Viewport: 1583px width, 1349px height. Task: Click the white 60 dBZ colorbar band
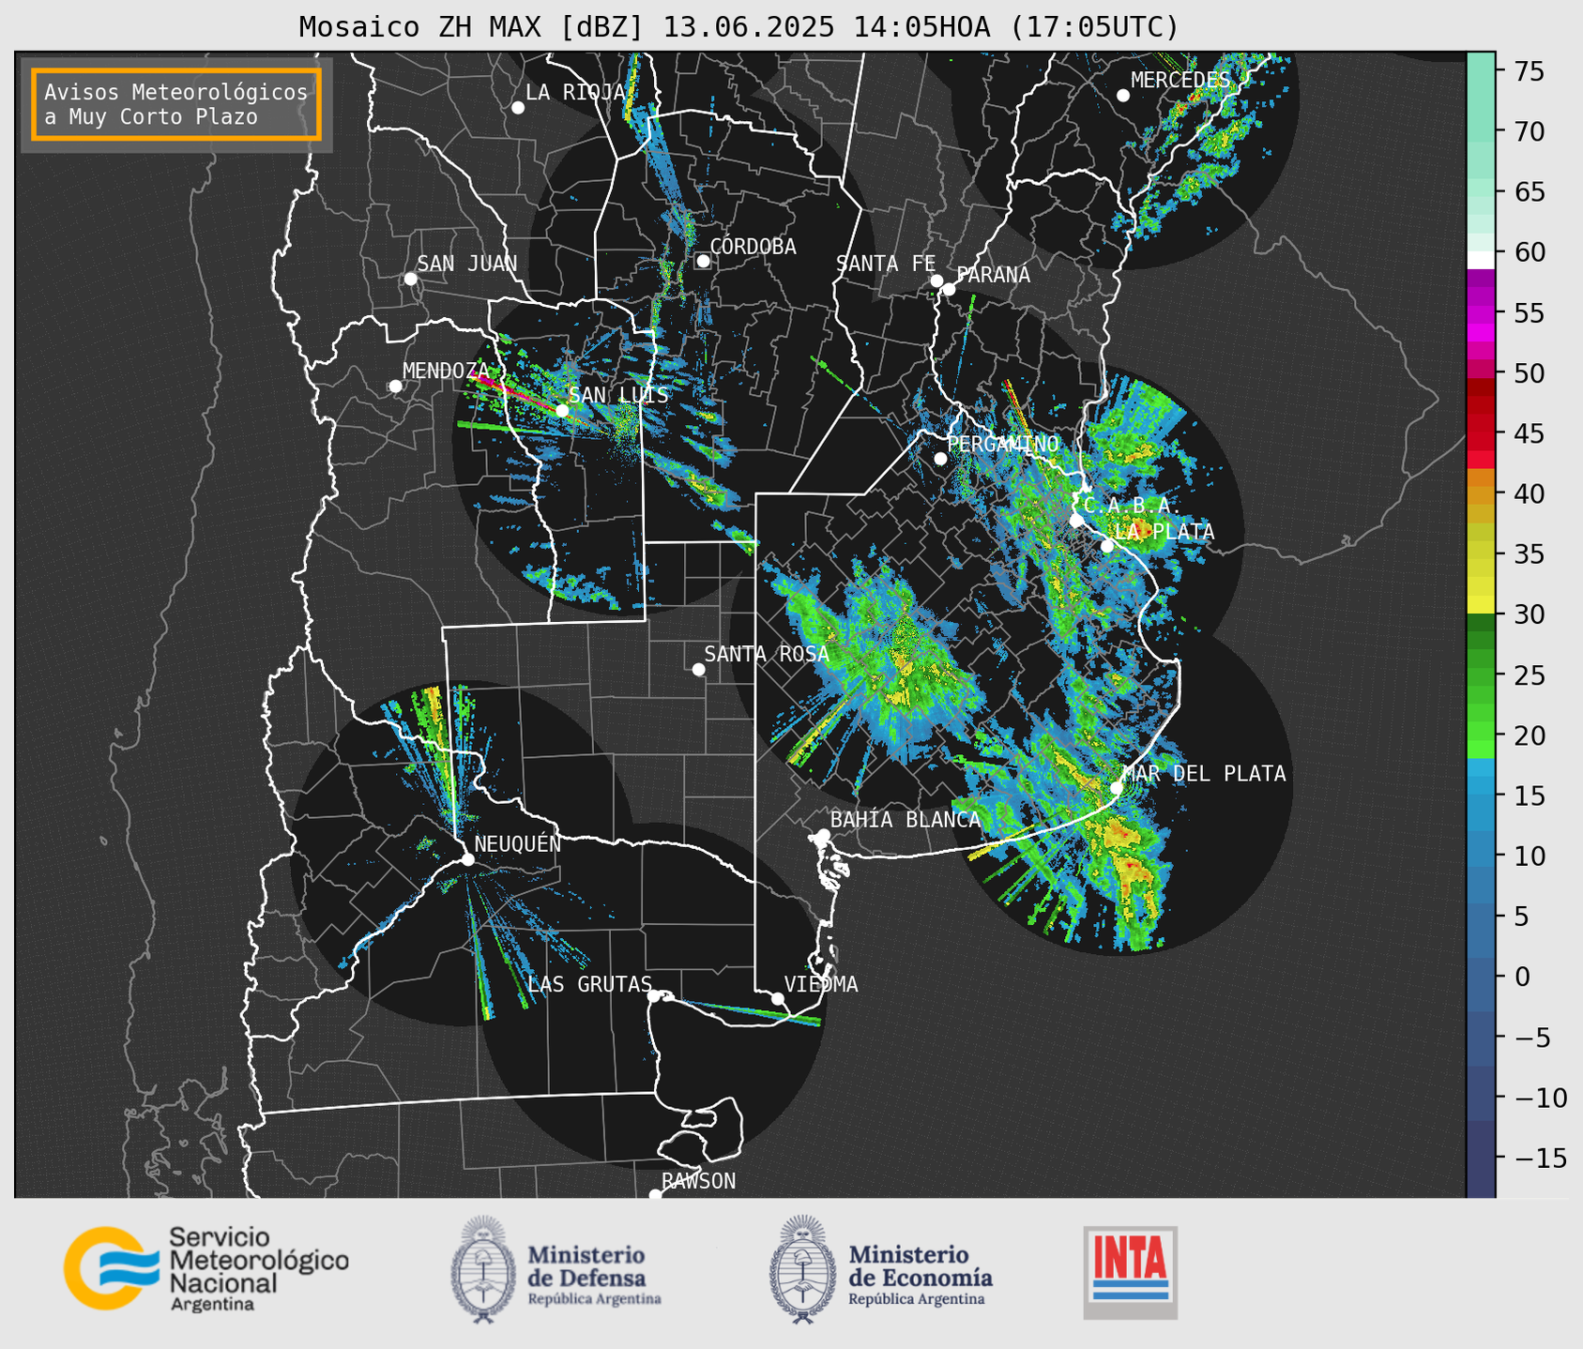click(1481, 260)
